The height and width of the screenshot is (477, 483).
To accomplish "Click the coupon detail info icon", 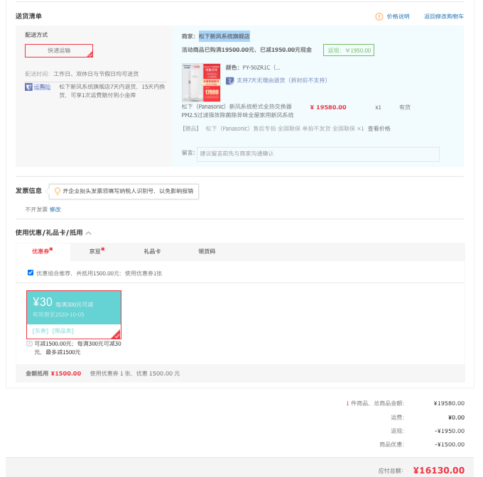I will pyautogui.click(x=29, y=344).
